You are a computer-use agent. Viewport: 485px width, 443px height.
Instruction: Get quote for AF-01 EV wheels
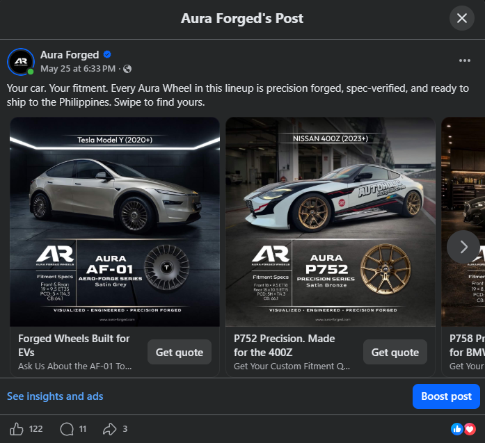tap(180, 352)
